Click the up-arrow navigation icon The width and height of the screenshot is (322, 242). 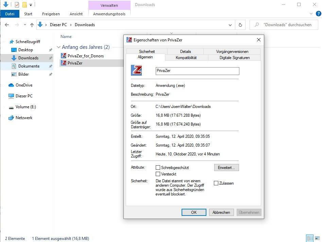click(32, 25)
